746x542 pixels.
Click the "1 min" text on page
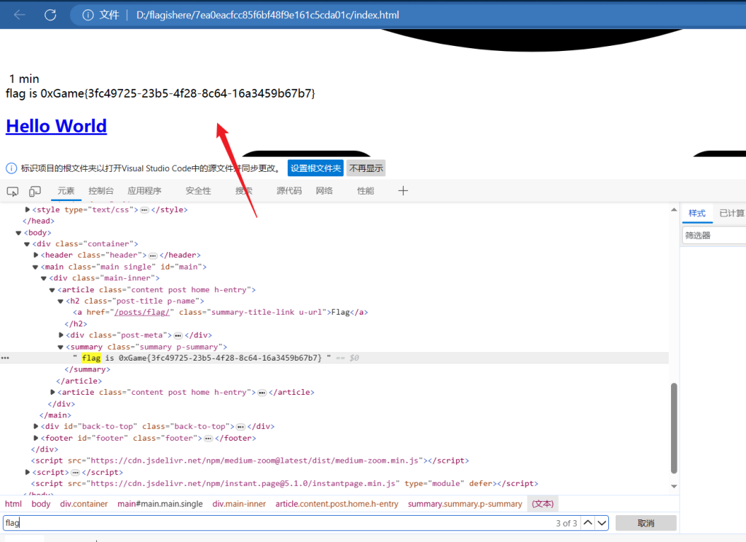pos(24,79)
